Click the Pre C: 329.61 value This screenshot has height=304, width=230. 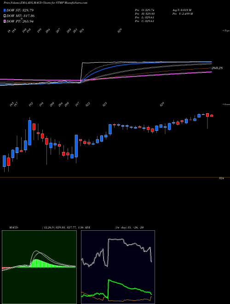point(144,21)
